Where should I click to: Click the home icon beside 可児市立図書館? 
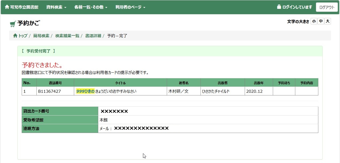(7, 7)
